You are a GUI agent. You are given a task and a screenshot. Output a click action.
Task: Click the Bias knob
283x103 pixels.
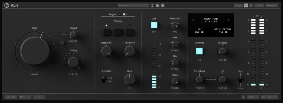130,79
